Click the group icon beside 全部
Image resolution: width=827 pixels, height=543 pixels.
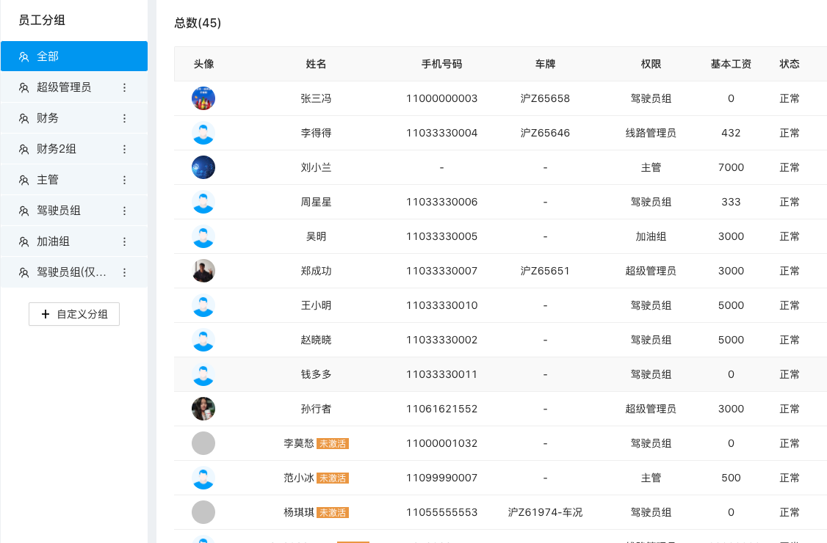(24, 57)
